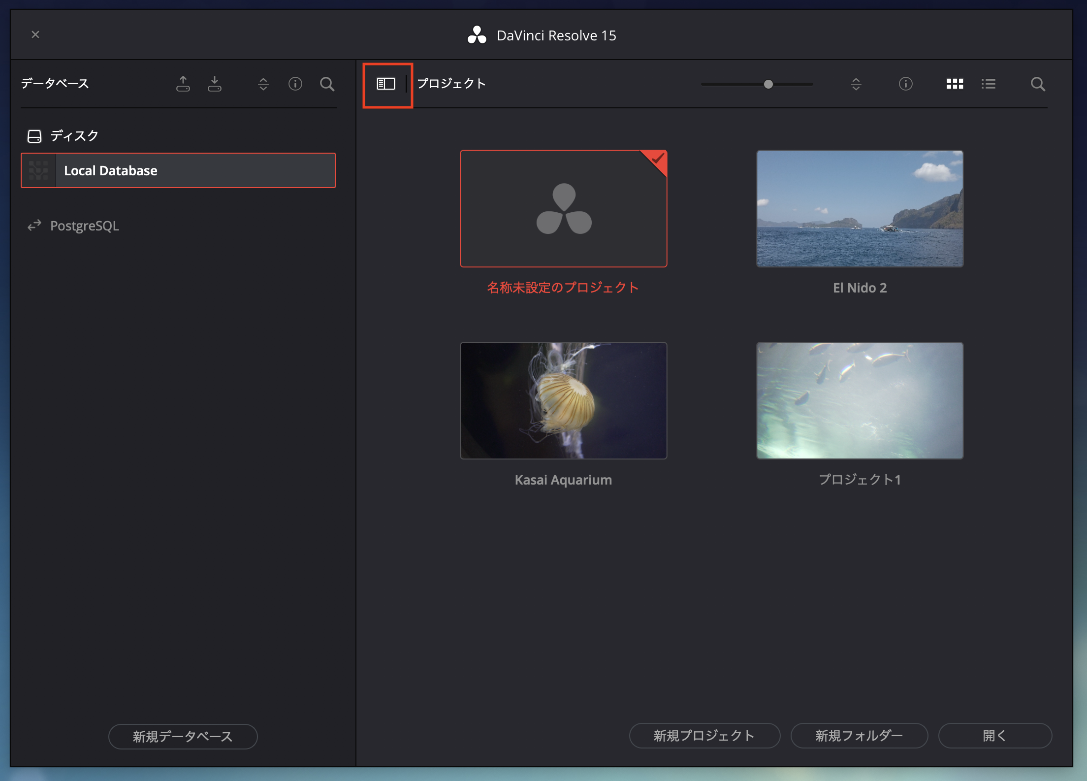This screenshot has width=1087, height=781.
Task: Select the Kasai Aquarium project thumbnail
Action: pyautogui.click(x=563, y=400)
